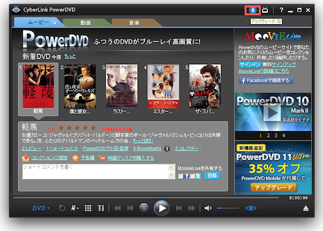Mute sound via the speaker icon

pyautogui.click(x=208, y=208)
